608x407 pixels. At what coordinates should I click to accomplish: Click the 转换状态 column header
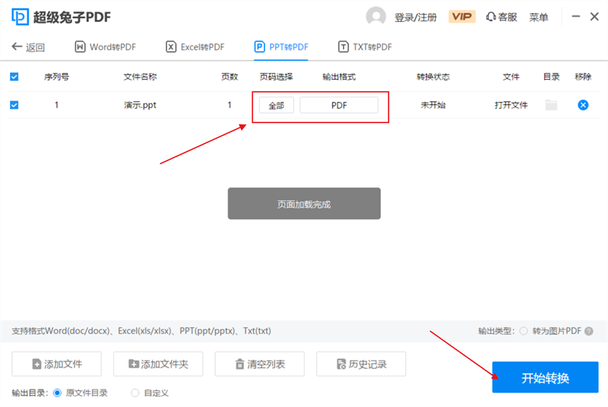[x=433, y=77]
